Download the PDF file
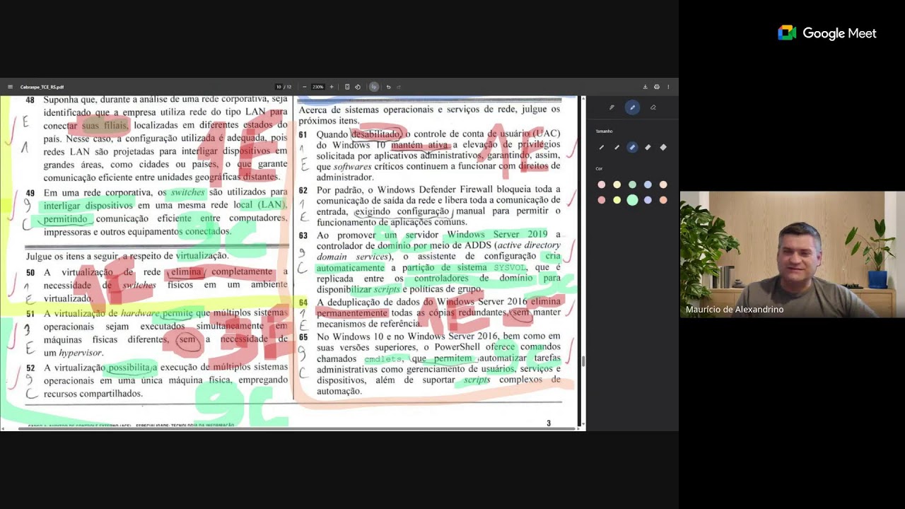The width and height of the screenshot is (905, 509). tap(645, 87)
